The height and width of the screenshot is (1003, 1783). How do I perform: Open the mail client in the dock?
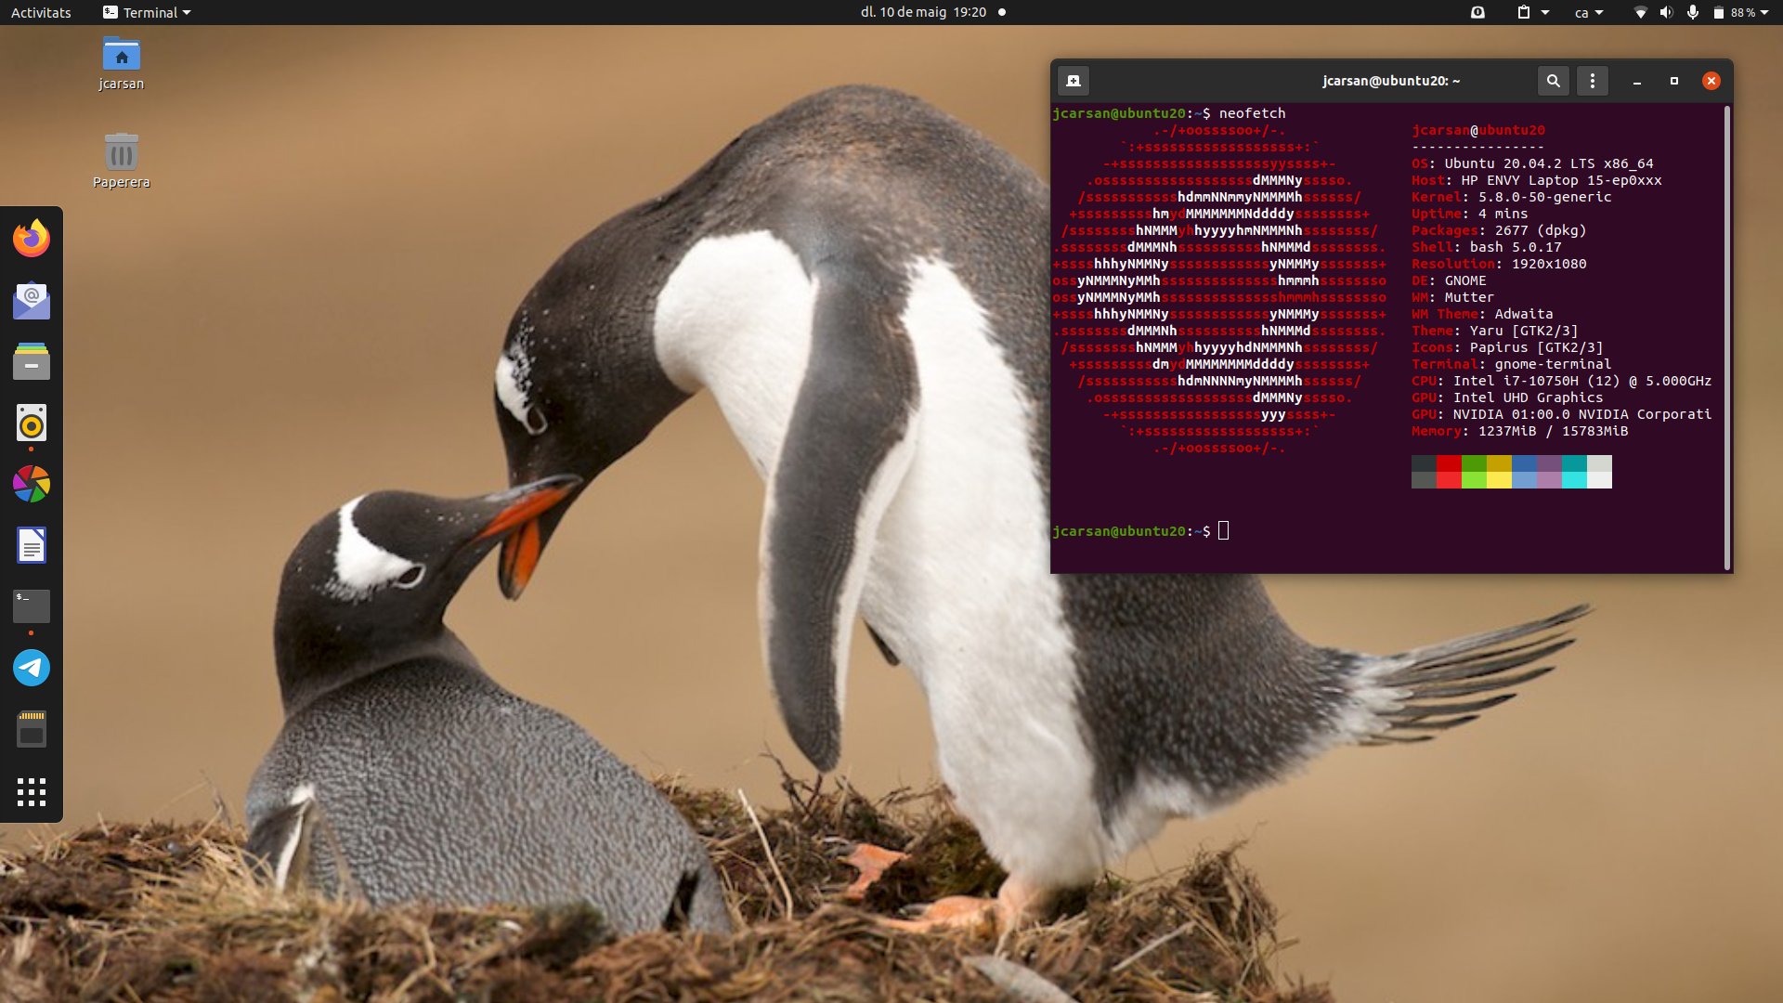(x=32, y=300)
